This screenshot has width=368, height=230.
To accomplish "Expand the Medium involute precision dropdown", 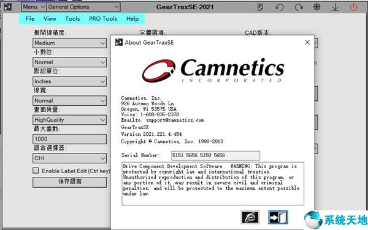I will [69, 43].
